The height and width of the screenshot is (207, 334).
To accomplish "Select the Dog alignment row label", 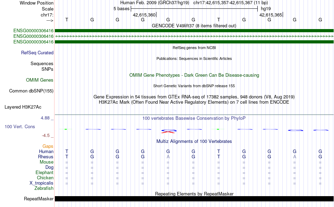I will [x=49, y=167].
